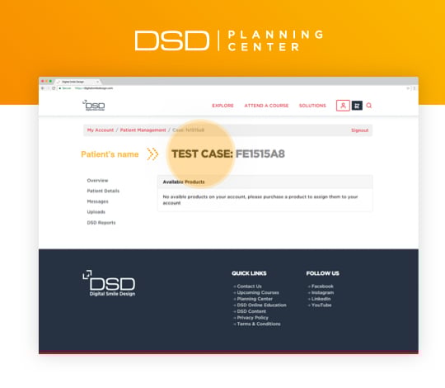Open Upcoming Courses footer link
The height and width of the screenshot is (388, 445).
pyautogui.click(x=258, y=292)
